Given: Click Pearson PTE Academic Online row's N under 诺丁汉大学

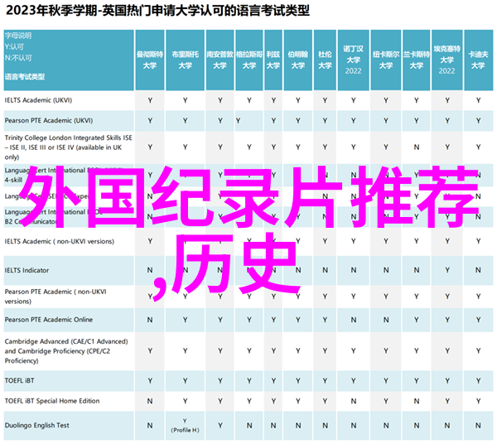Looking at the screenshot, I should (353, 320).
